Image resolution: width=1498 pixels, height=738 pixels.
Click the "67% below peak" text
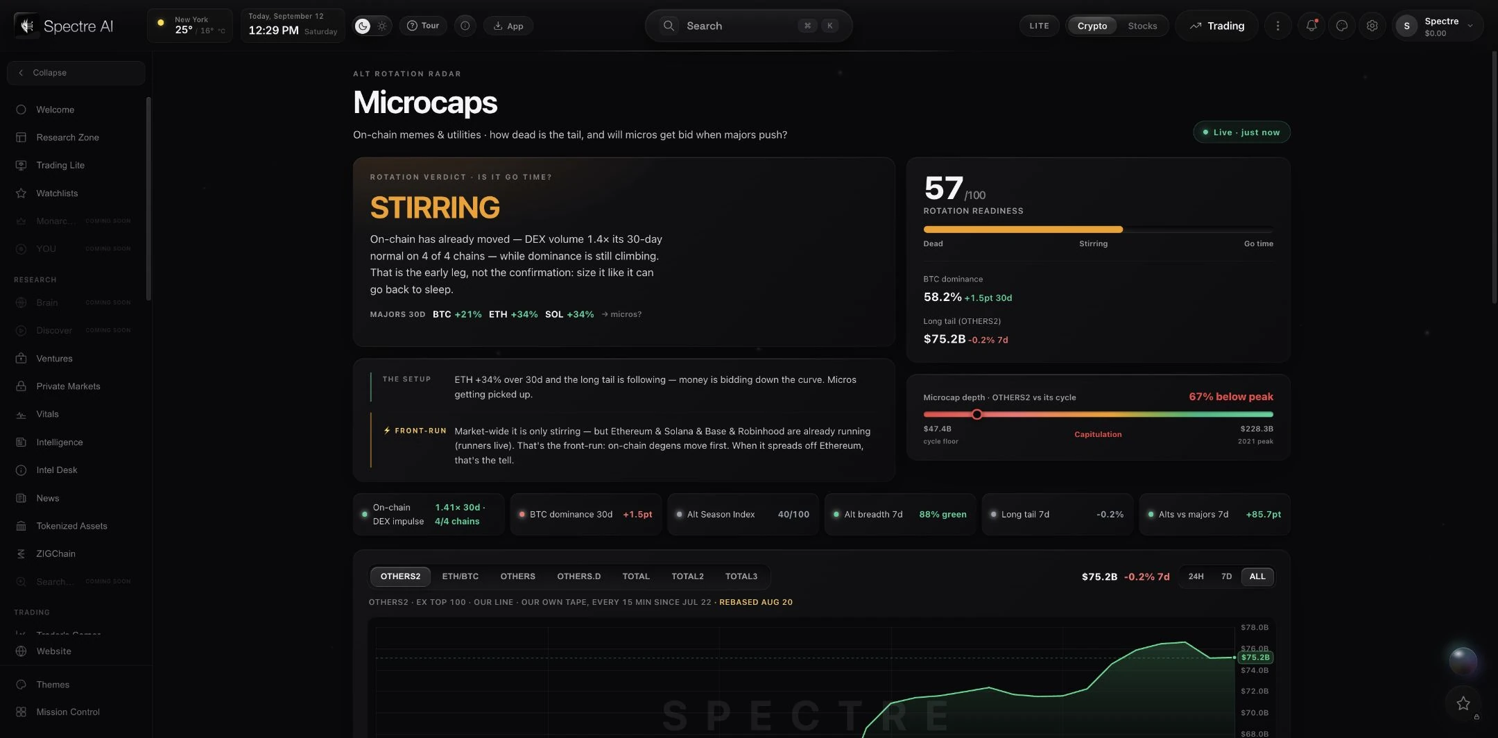click(x=1231, y=397)
